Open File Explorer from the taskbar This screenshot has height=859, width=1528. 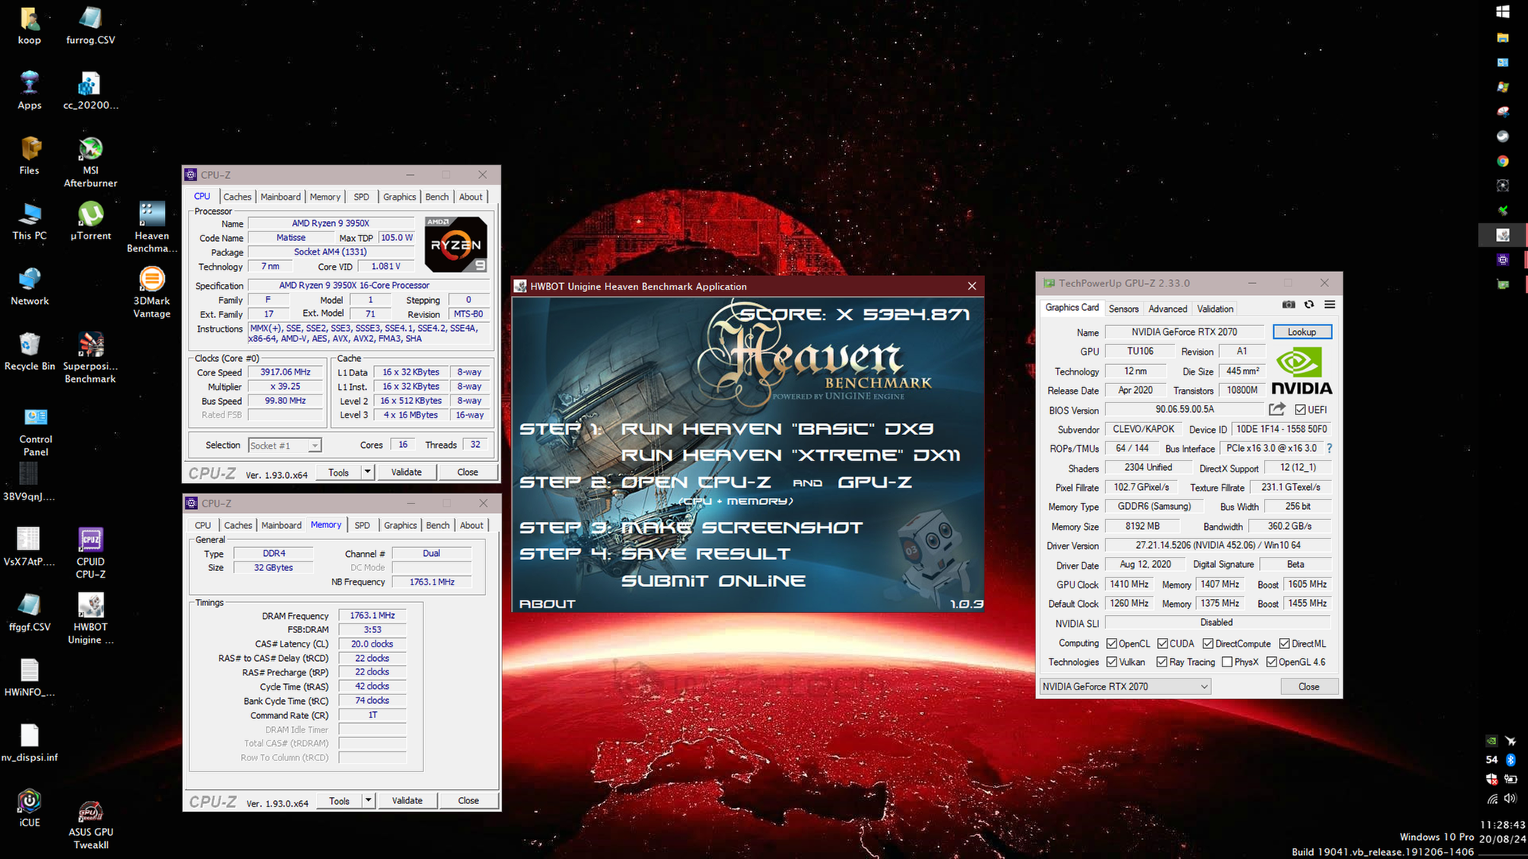[x=1503, y=37]
